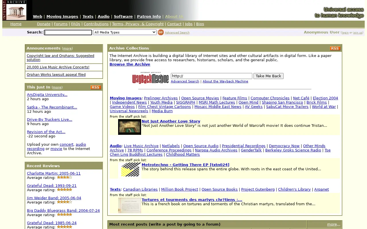Click the Take Me Back button

click(268, 76)
